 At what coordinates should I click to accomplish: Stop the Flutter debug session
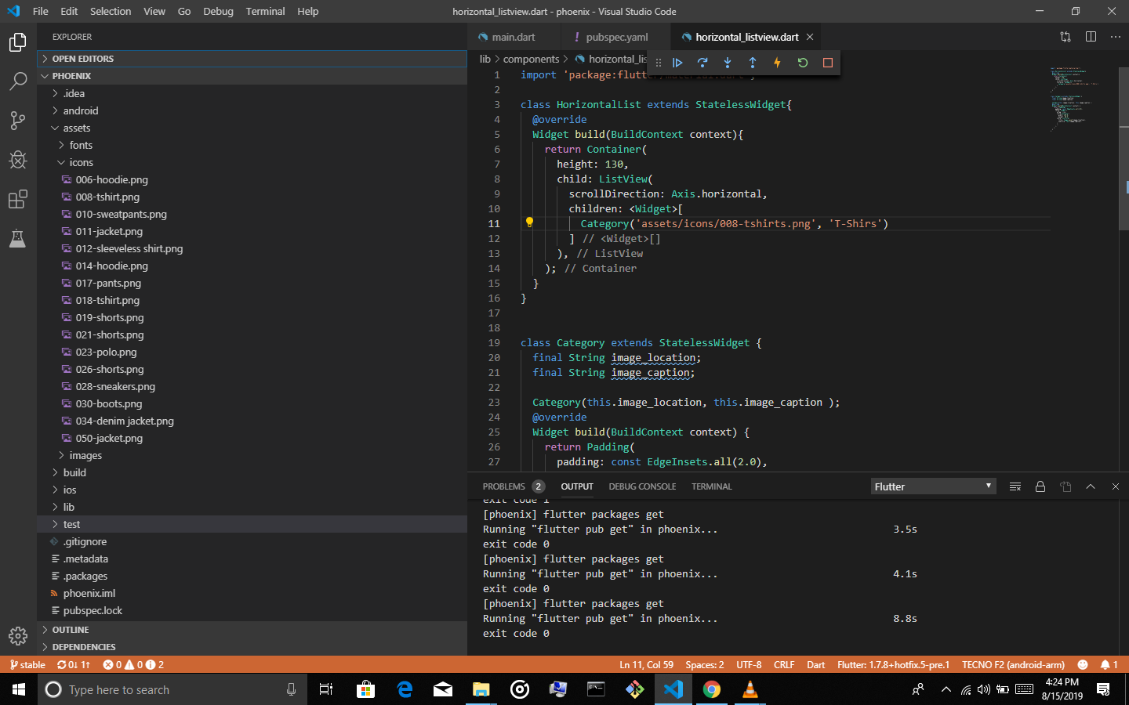[827, 63]
